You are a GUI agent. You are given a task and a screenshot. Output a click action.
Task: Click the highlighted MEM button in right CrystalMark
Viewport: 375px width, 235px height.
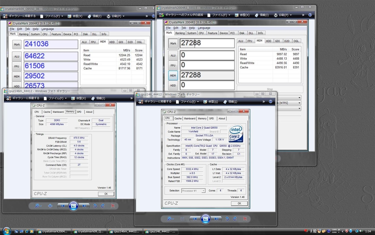[173, 76]
